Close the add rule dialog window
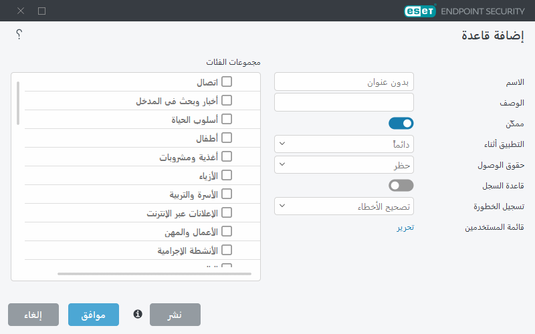The image size is (535, 334). point(21,11)
